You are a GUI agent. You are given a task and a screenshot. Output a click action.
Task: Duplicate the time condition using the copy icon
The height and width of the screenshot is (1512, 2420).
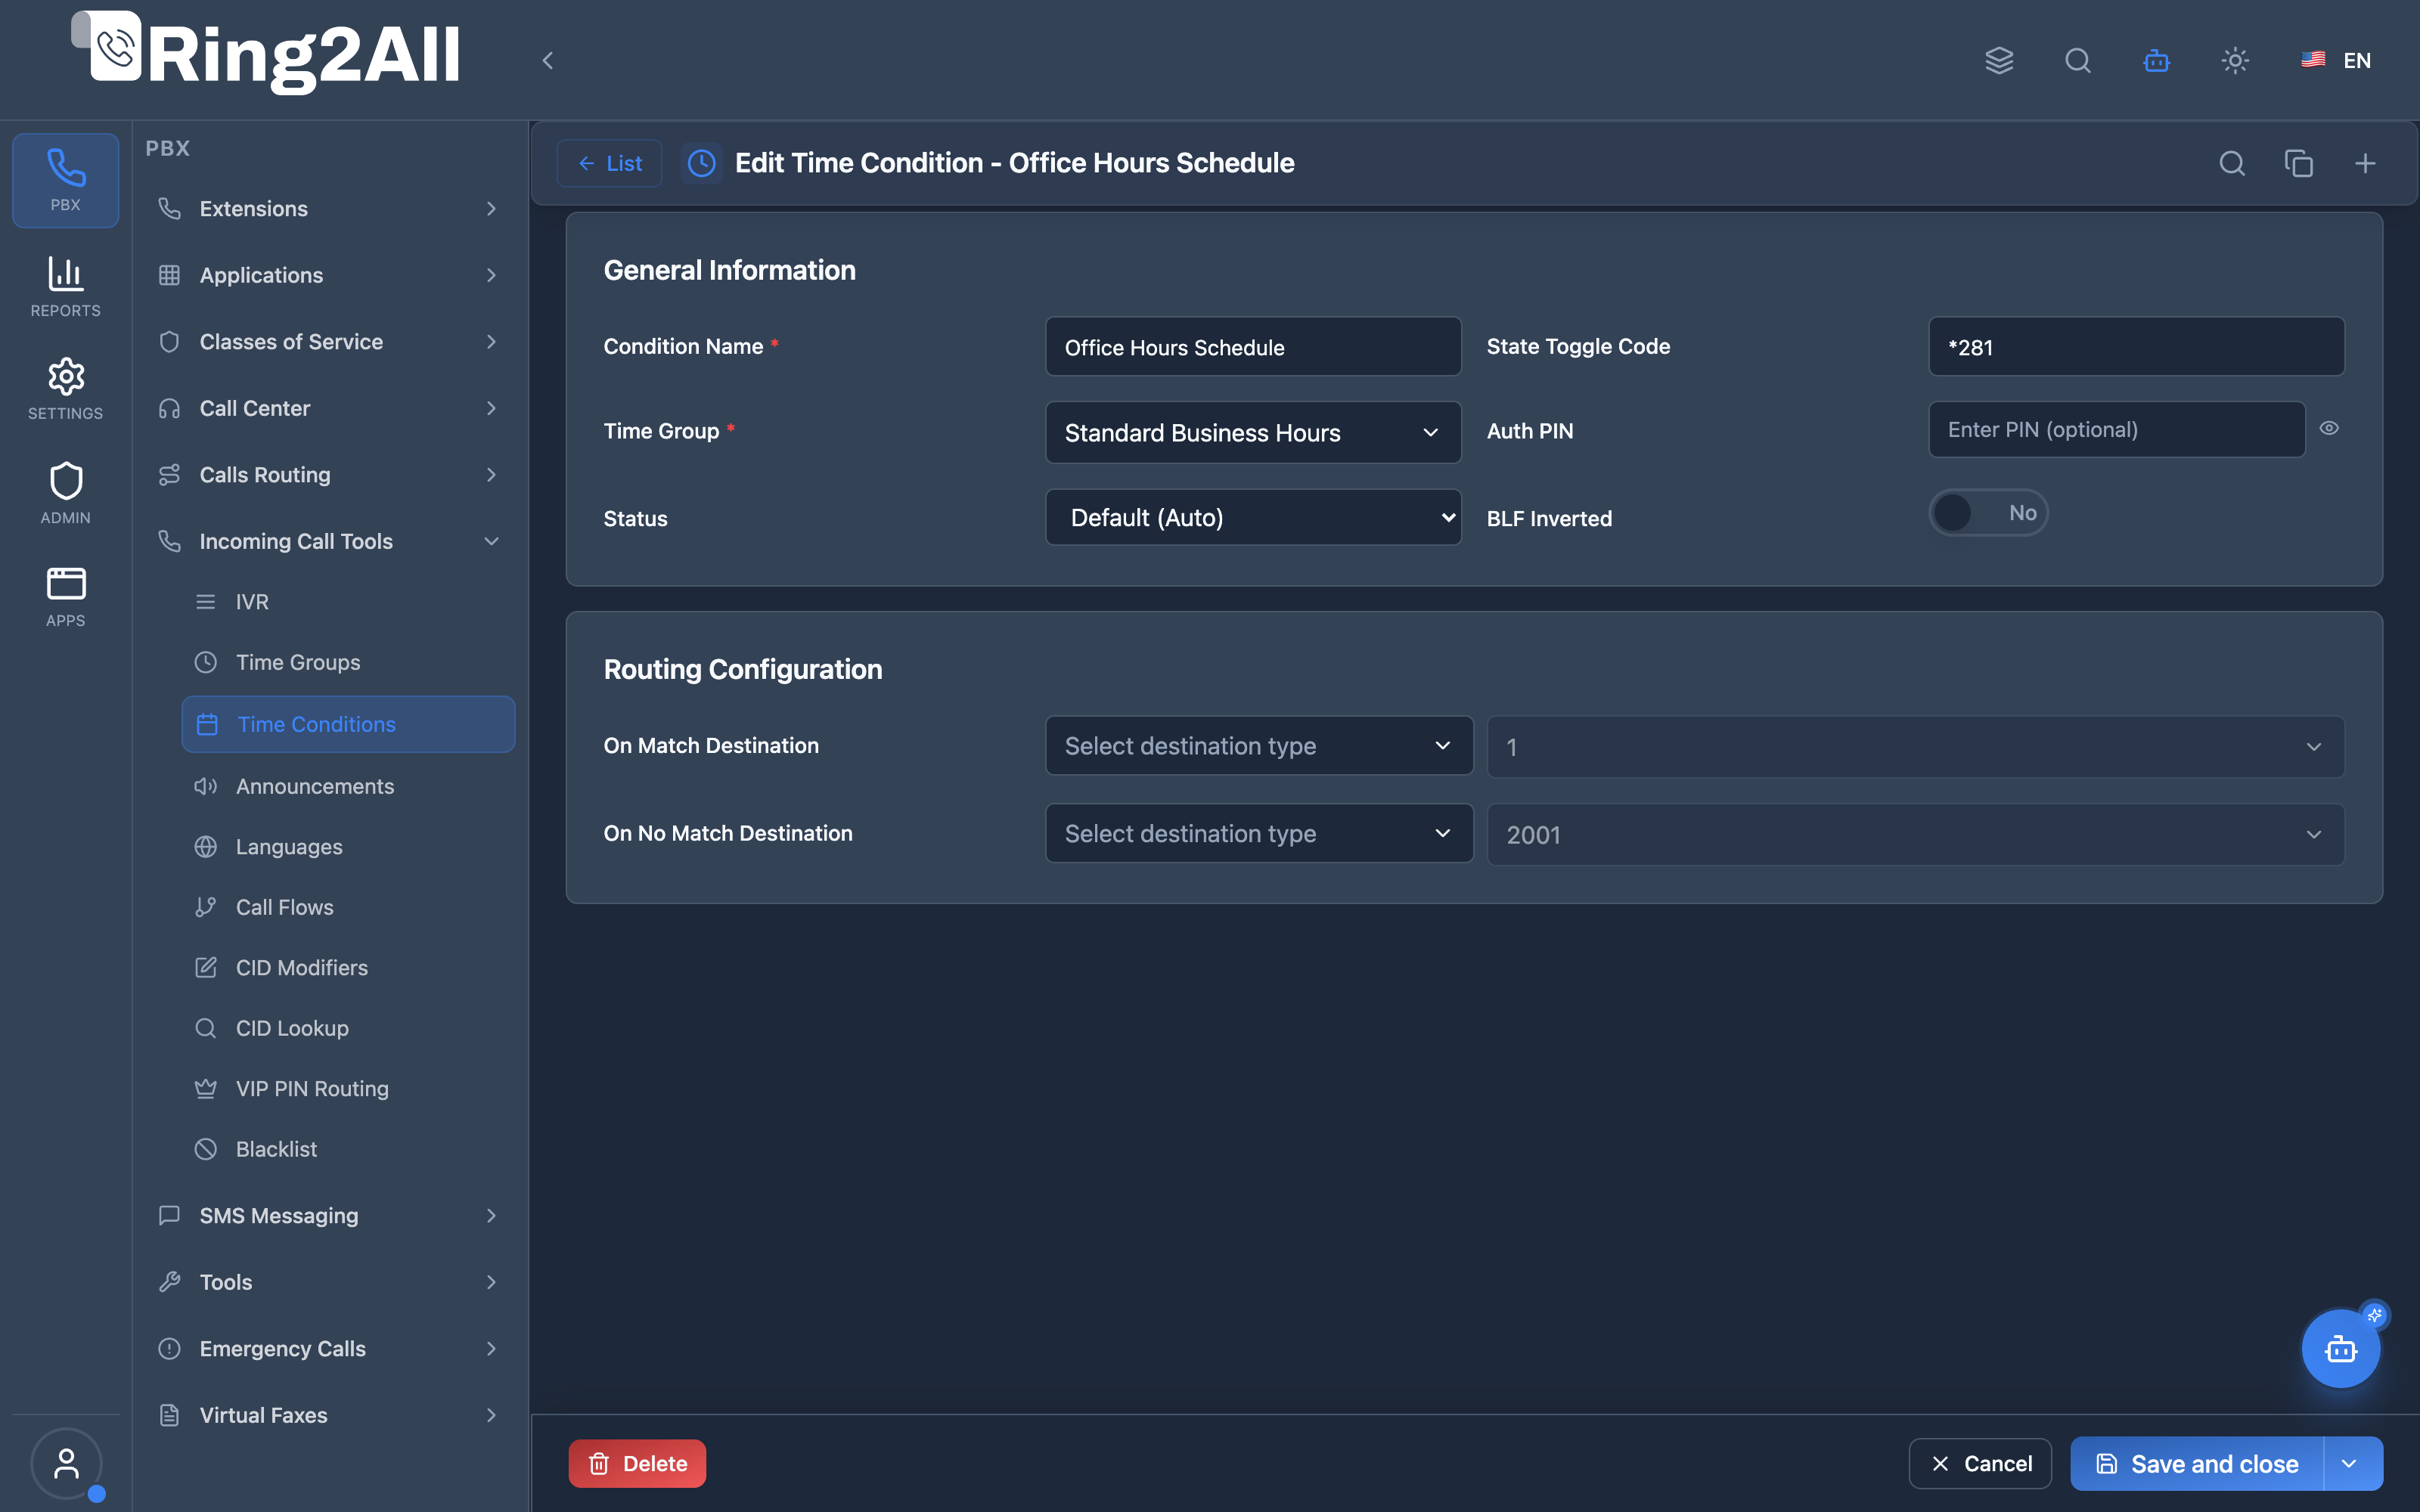click(2298, 163)
